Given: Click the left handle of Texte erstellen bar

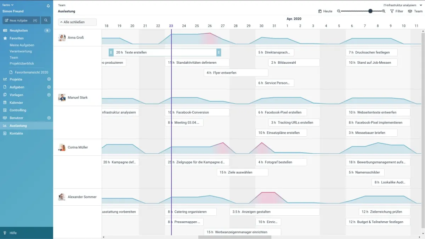Looking at the screenshot, I should pos(111,52).
